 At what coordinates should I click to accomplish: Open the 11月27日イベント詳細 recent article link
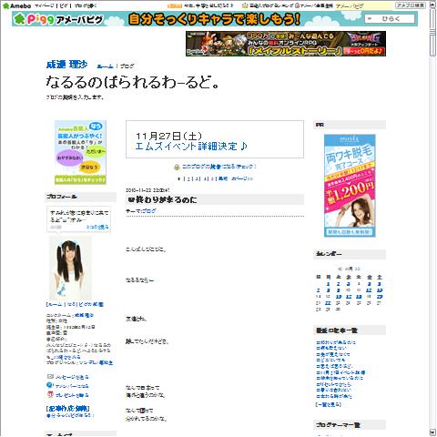pos(340,372)
